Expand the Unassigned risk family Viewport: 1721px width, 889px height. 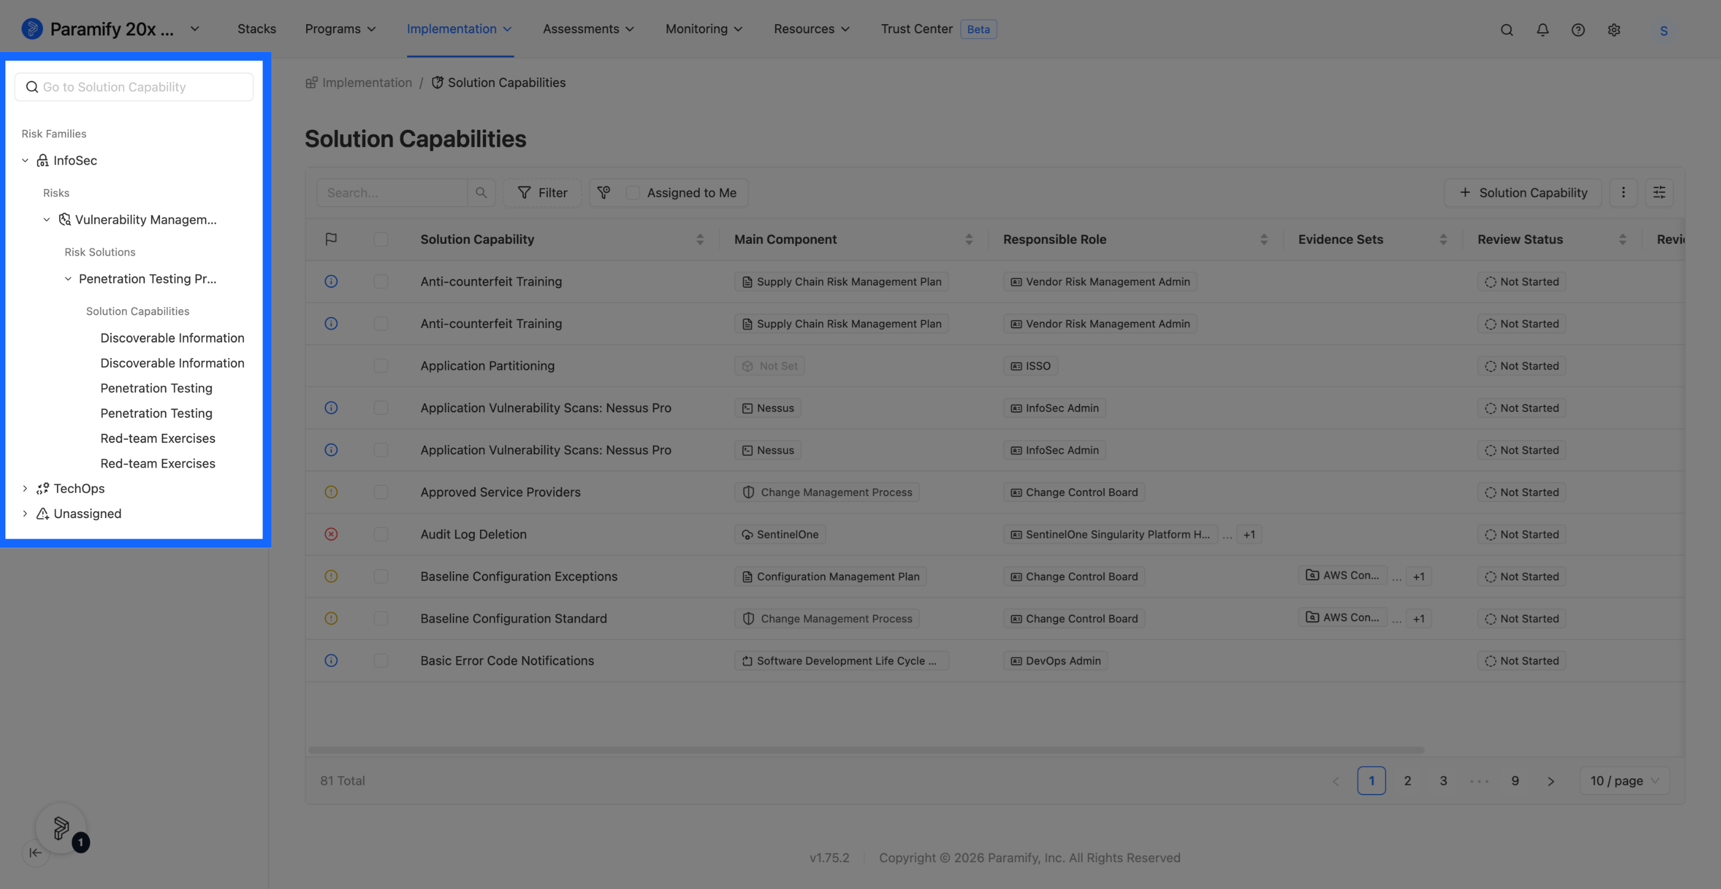[x=25, y=514]
